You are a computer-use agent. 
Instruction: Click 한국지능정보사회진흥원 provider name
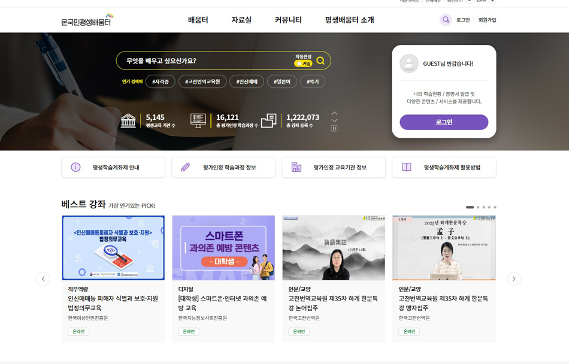pos(202,318)
